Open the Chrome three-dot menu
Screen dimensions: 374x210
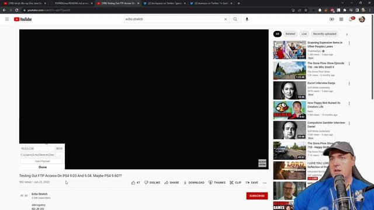[370, 10]
